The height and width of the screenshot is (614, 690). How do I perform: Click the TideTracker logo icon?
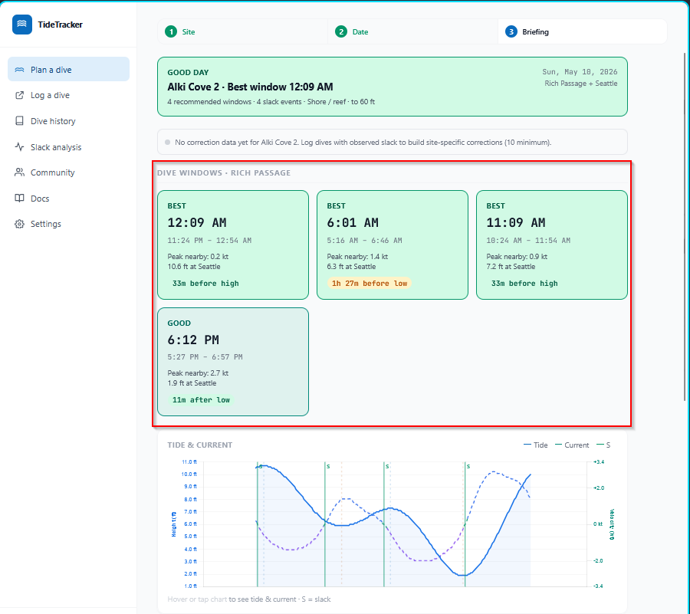tap(22, 25)
